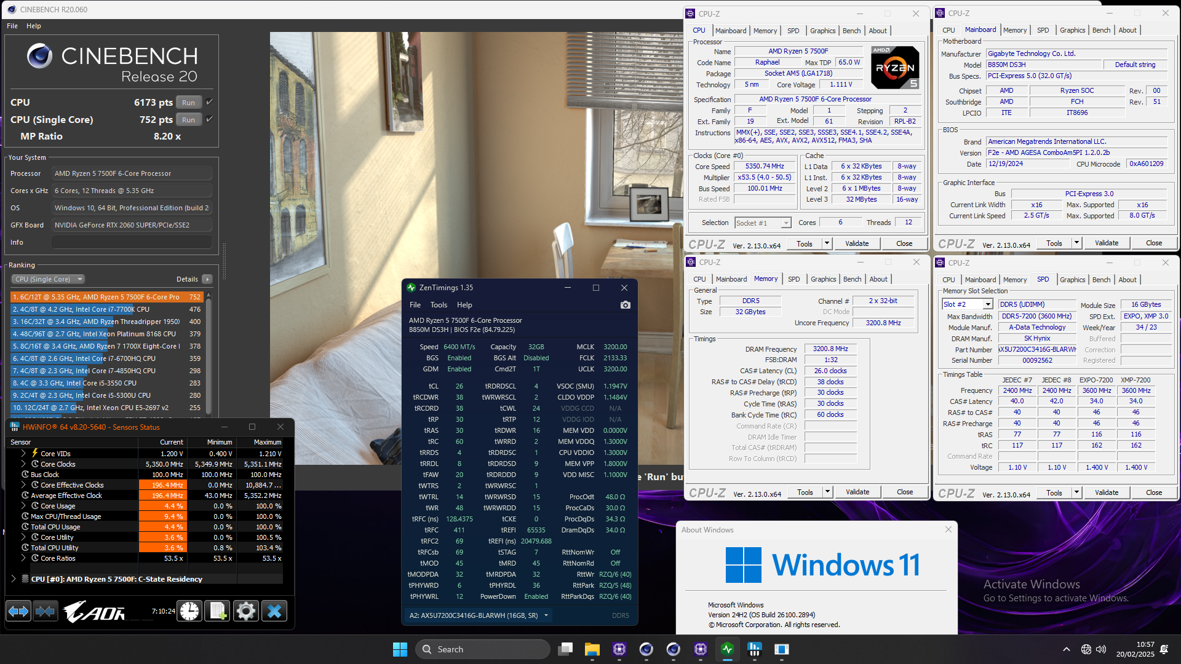
Task: Click clock icon beside Bus Clock row
Action: pos(25,475)
